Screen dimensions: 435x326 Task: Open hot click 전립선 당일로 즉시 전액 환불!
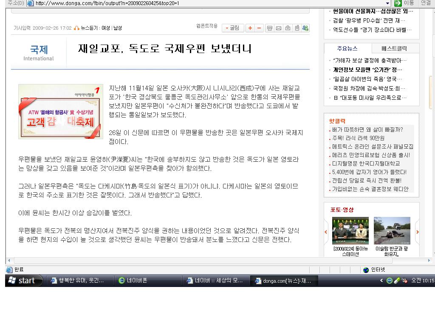367,180
